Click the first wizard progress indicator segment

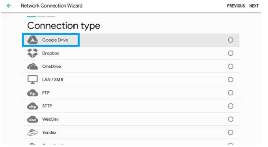[x=32, y=16]
